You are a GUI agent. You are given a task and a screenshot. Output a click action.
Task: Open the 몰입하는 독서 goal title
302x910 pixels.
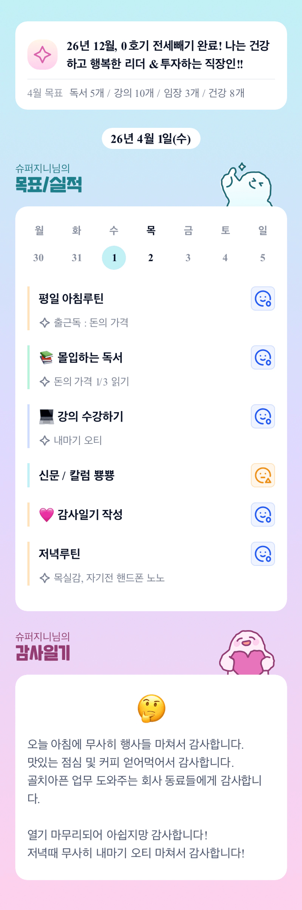(89, 357)
